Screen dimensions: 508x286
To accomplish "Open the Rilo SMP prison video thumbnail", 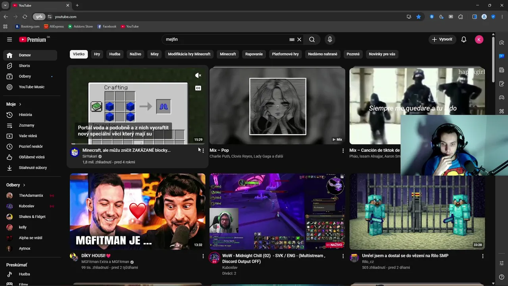I will [417, 211].
